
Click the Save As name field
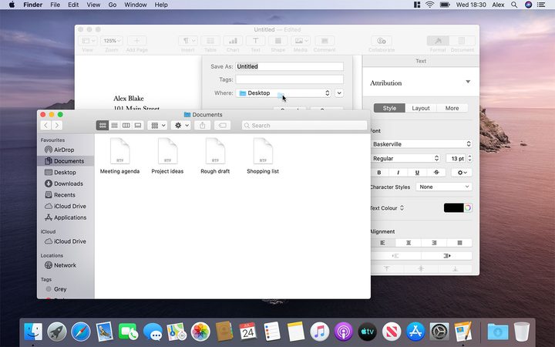point(290,66)
